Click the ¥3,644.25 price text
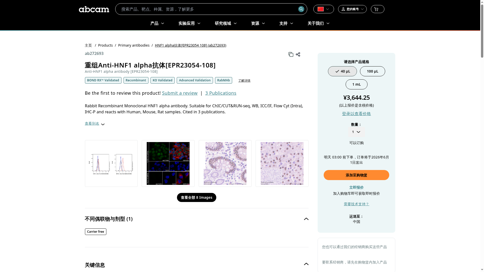This screenshot has height=272, width=484. pos(356,97)
